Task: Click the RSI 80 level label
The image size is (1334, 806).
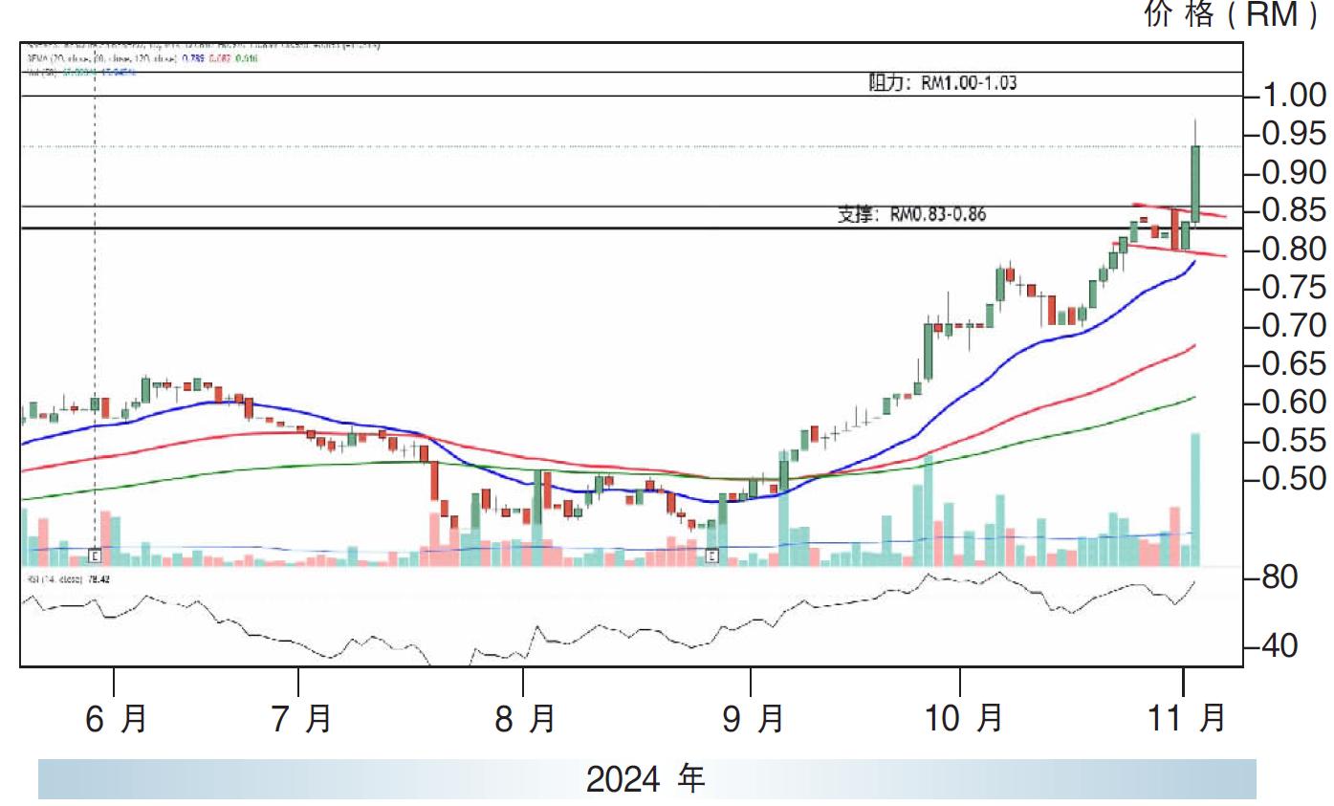Action: coord(1280,577)
